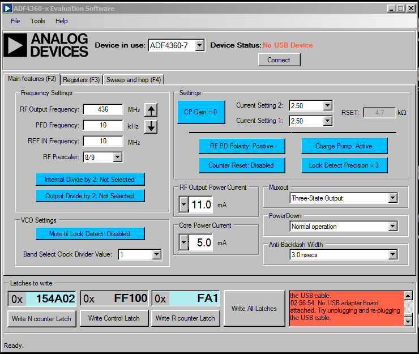Open the File menu
The width and height of the screenshot is (419, 354).
pos(15,21)
